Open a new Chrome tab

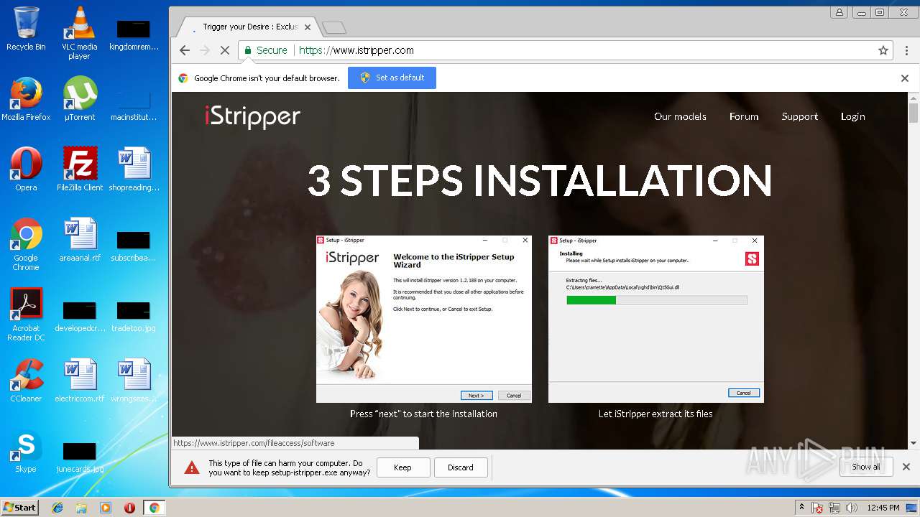point(334,28)
